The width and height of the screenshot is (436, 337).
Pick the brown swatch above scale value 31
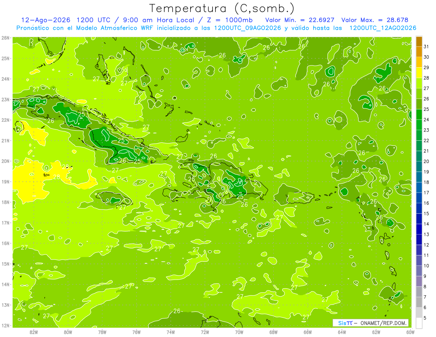tap(419, 41)
